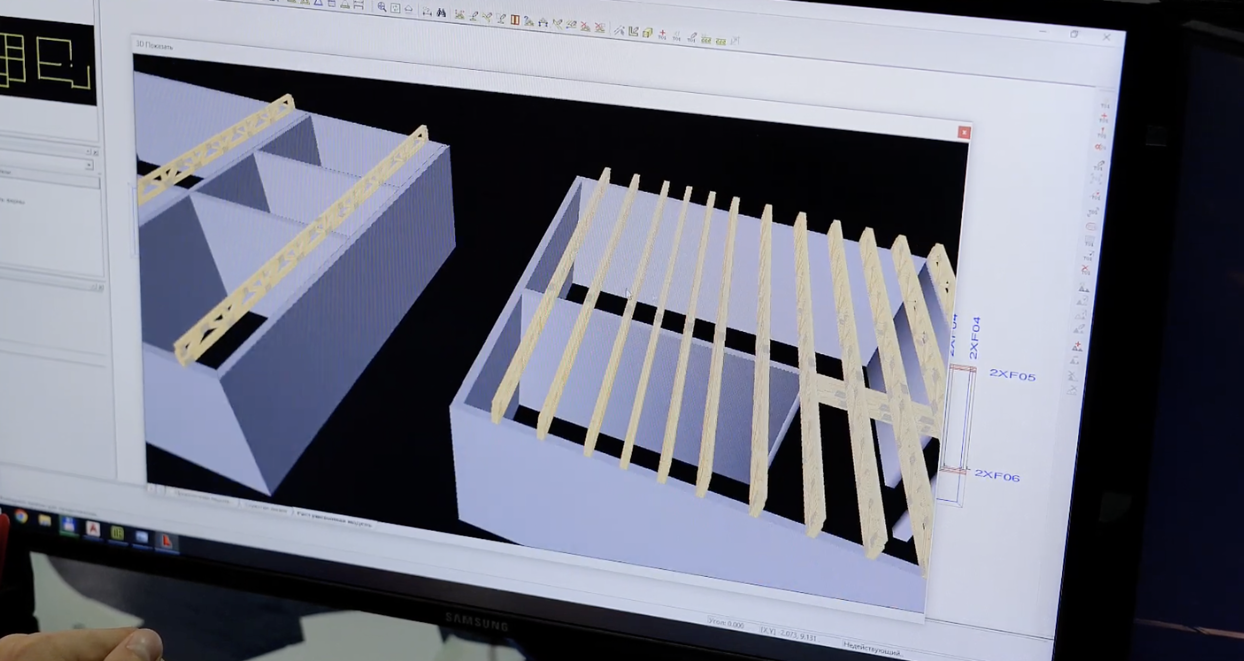The height and width of the screenshot is (661, 1244).
Task: Click the green member-list icon in top toolbar
Action: pos(706,39)
